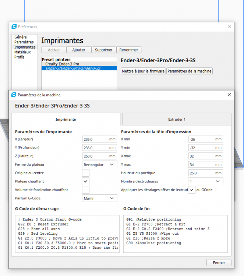The image size is (244, 276).
Task: Click the Y max field
Action: (206, 164)
